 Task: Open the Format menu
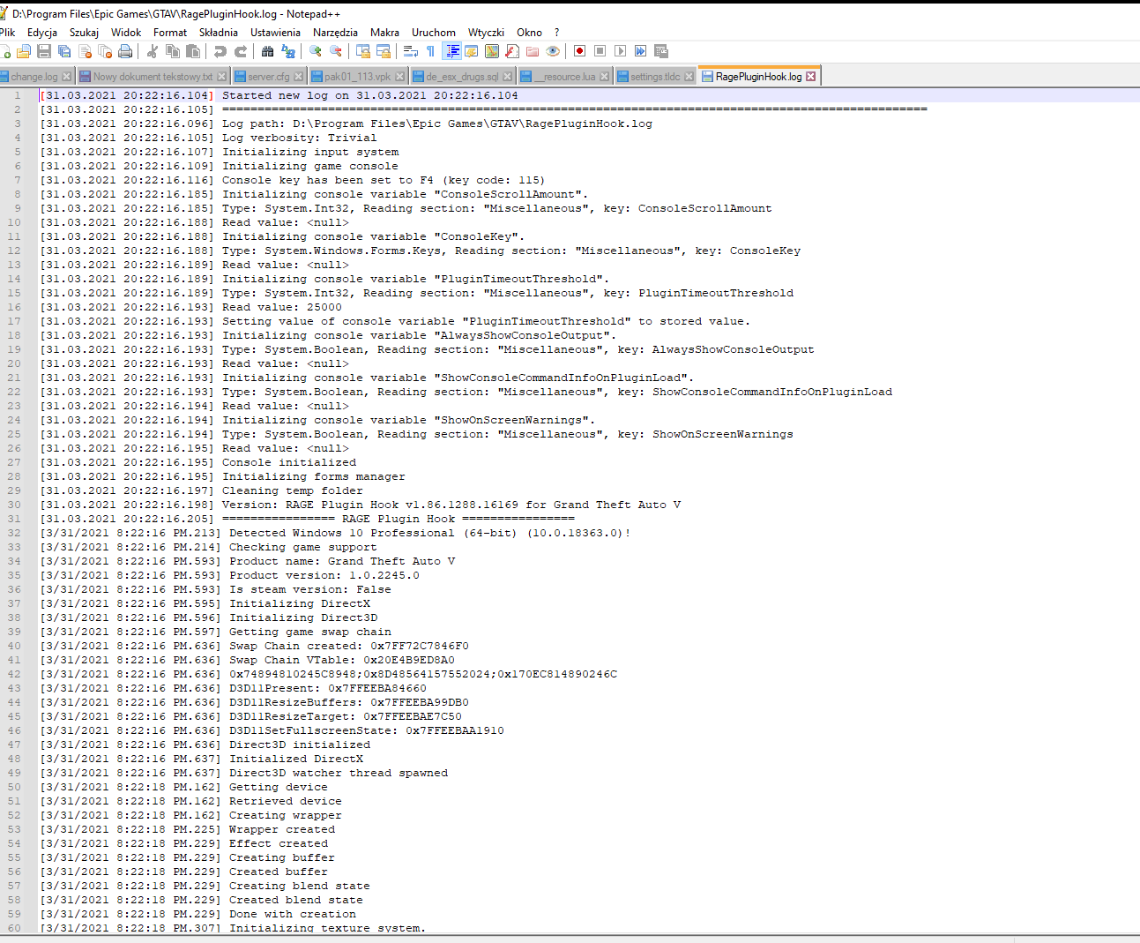pyautogui.click(x=170, y=33)
